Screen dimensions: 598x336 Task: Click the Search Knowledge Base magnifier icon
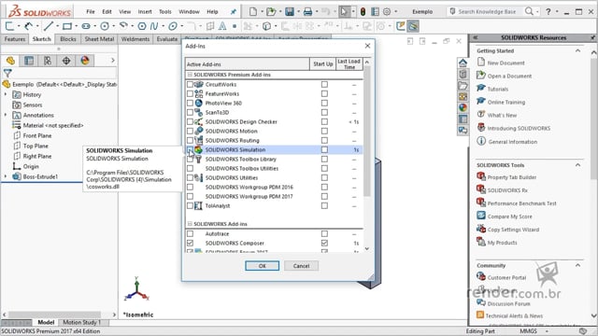point(529,11)
